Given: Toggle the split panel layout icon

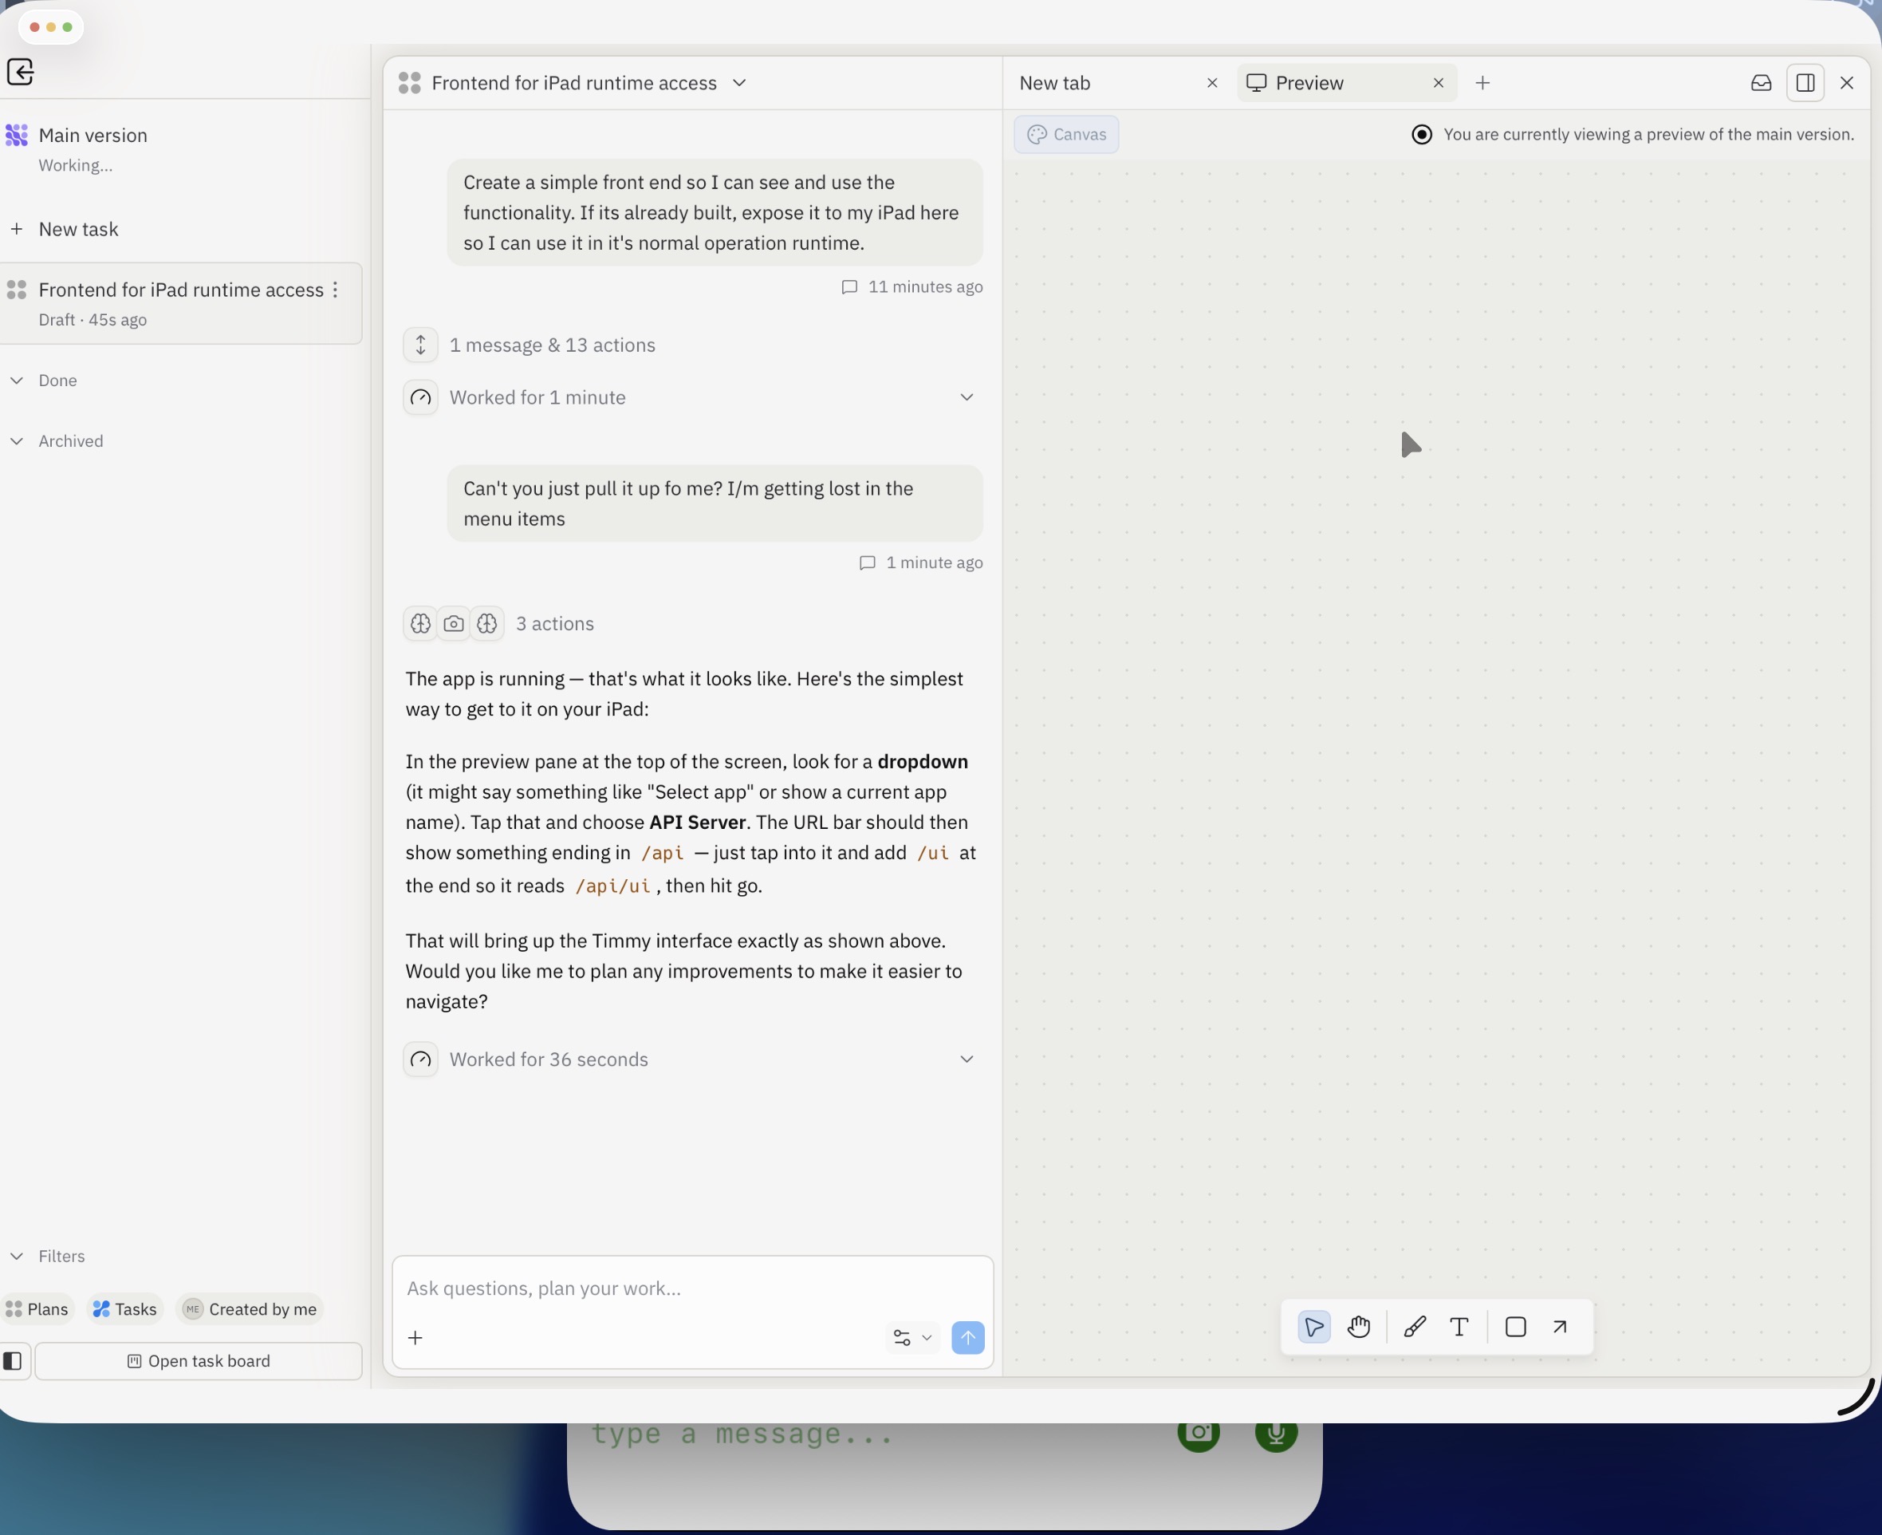Looking at the screenshot, I should click(x=1805, y=83).
